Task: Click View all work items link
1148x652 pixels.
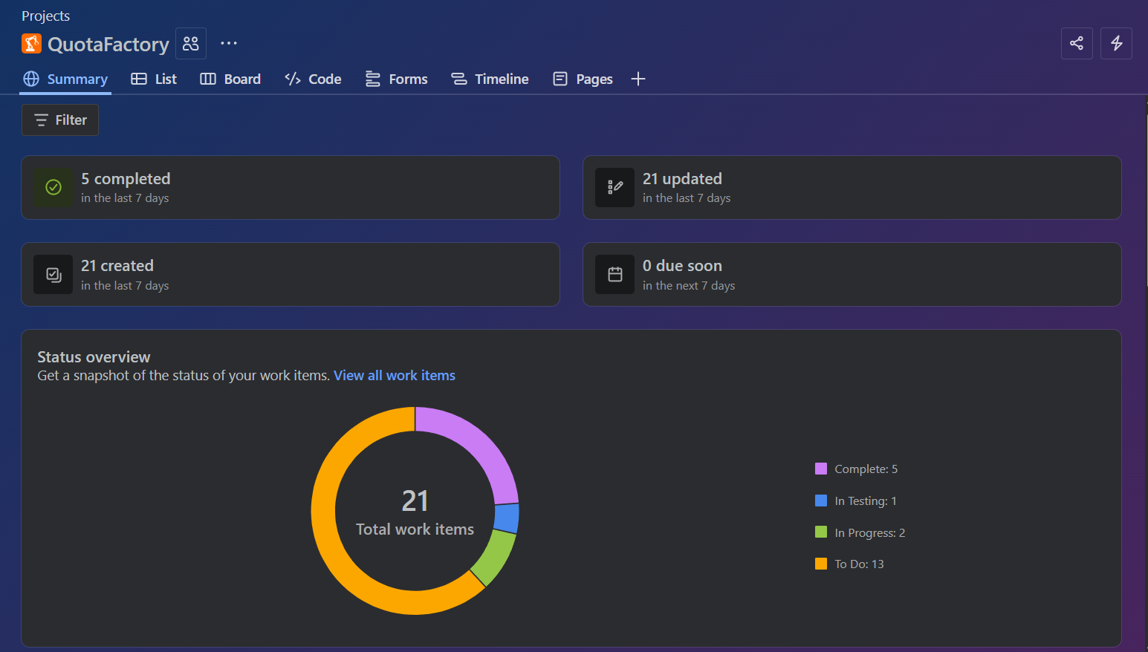Action: click(394, 376)
